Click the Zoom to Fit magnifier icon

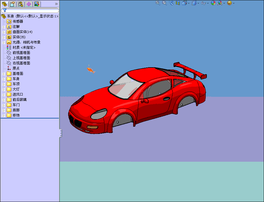click(x=158, y=3)
